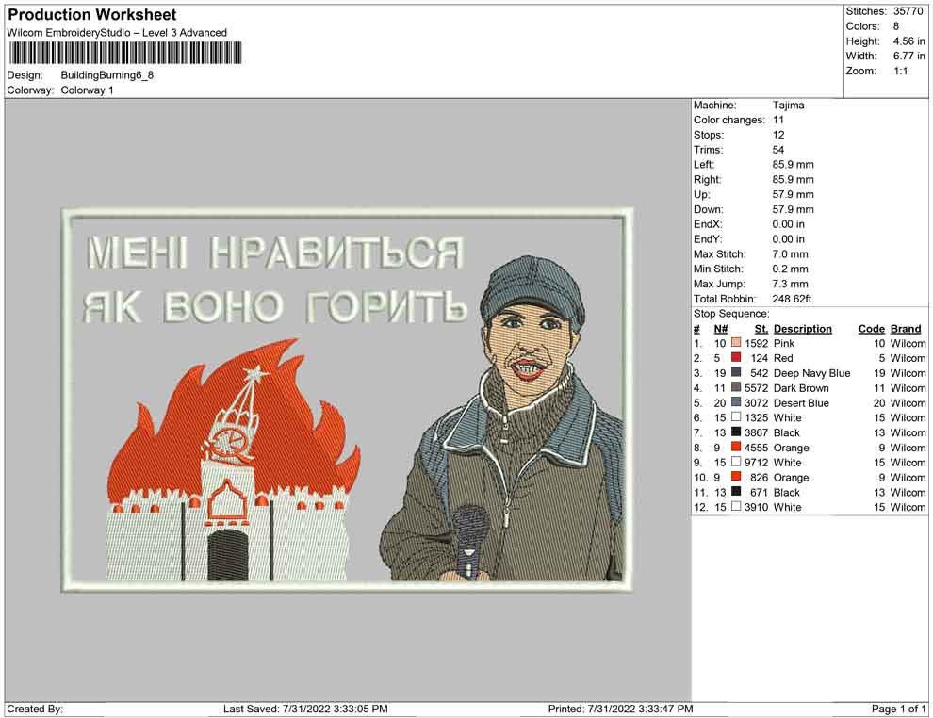This screenshot has height=718, width=933.
Task: Click the Stops value 12
Action: tap(778, 135)
